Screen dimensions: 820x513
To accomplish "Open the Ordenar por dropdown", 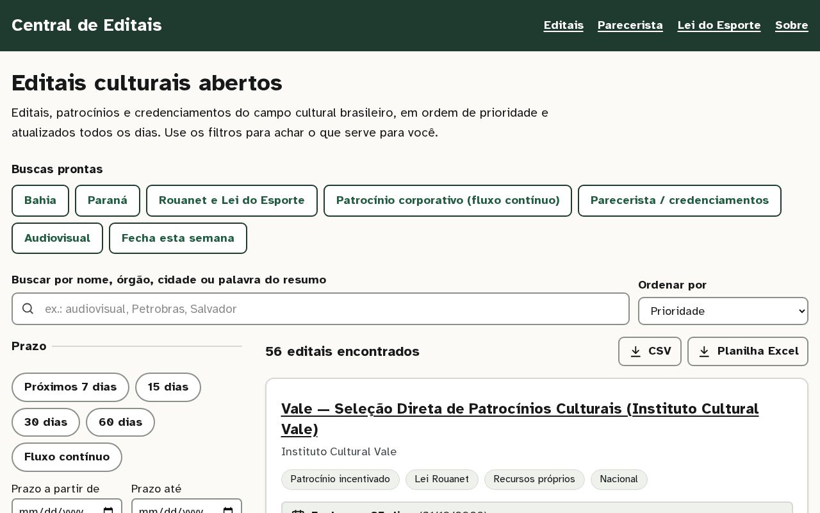I will (x=723, y=311).
